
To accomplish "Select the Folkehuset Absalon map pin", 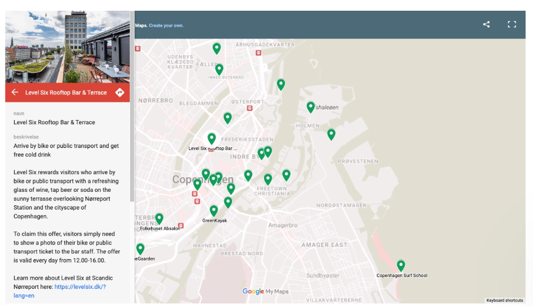I will click(x=159, y=219).
